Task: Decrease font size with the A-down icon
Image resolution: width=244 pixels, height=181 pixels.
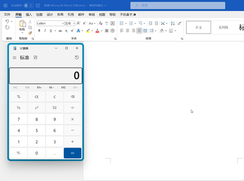Action: pos(84,23)
